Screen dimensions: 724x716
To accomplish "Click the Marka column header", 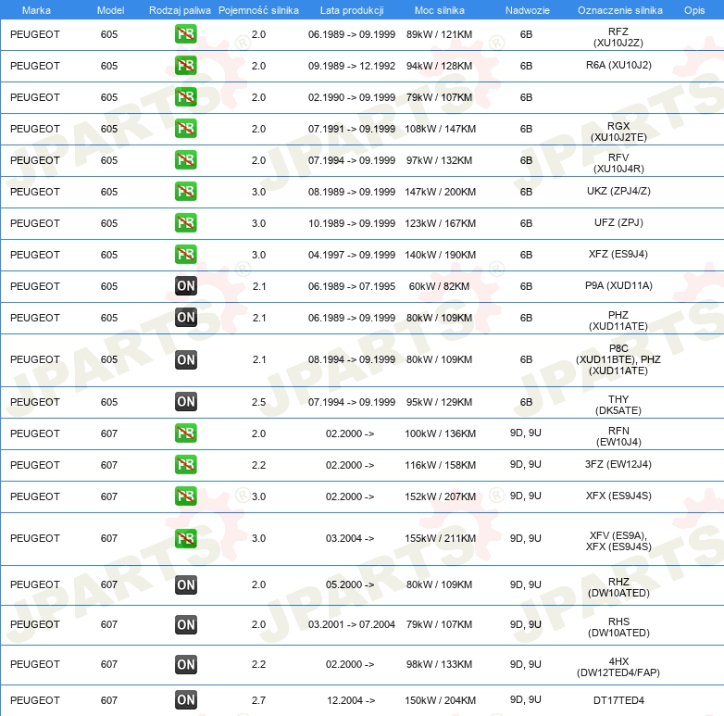I will pos(36,10).
